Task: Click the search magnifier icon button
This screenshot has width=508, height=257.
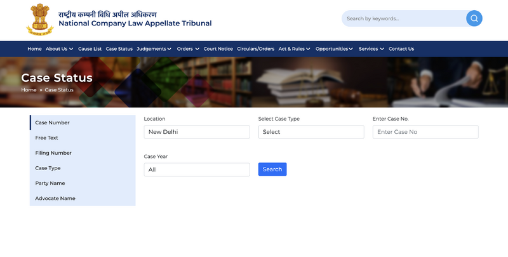Action: [474, 18]
